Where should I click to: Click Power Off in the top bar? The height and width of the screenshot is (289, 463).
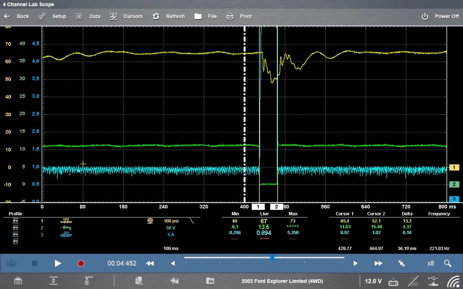point(440,16)
